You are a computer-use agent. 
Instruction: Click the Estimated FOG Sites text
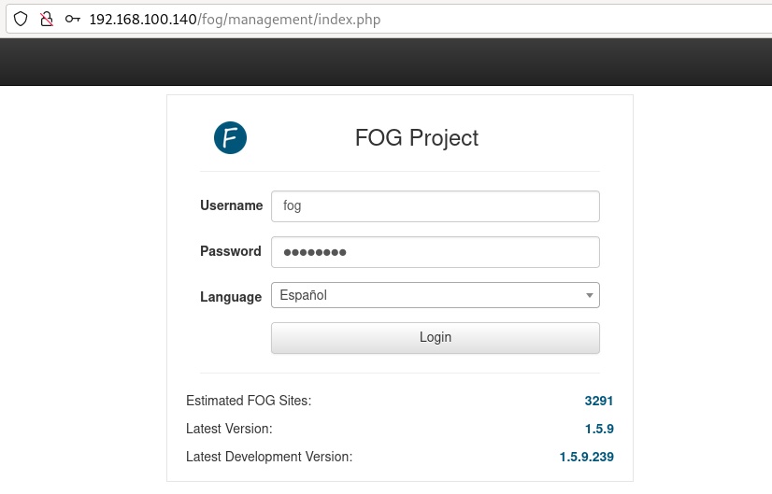coord(248,401)
